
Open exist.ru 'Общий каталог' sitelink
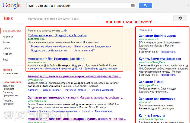coord(52,90)
